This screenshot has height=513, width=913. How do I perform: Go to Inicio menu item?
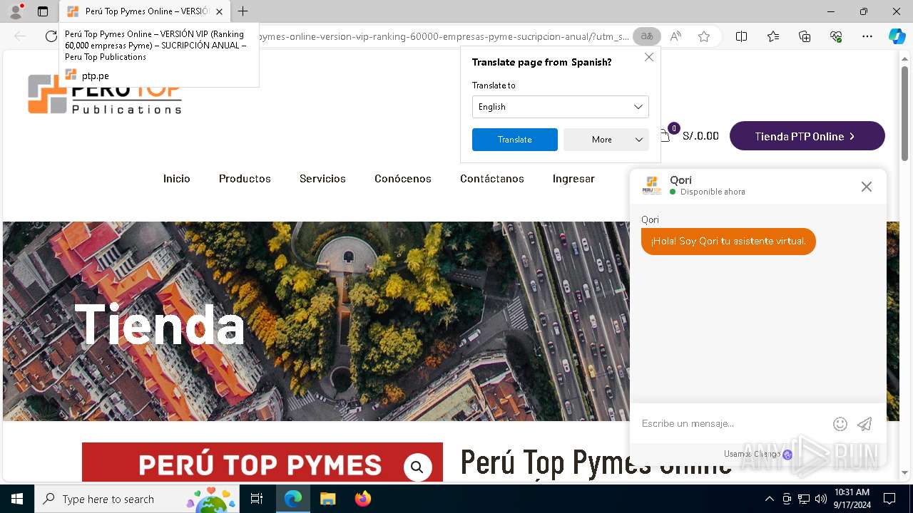(176, 179)
